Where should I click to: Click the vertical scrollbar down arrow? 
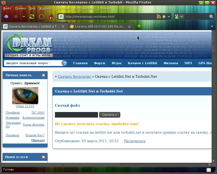(214, 161)
